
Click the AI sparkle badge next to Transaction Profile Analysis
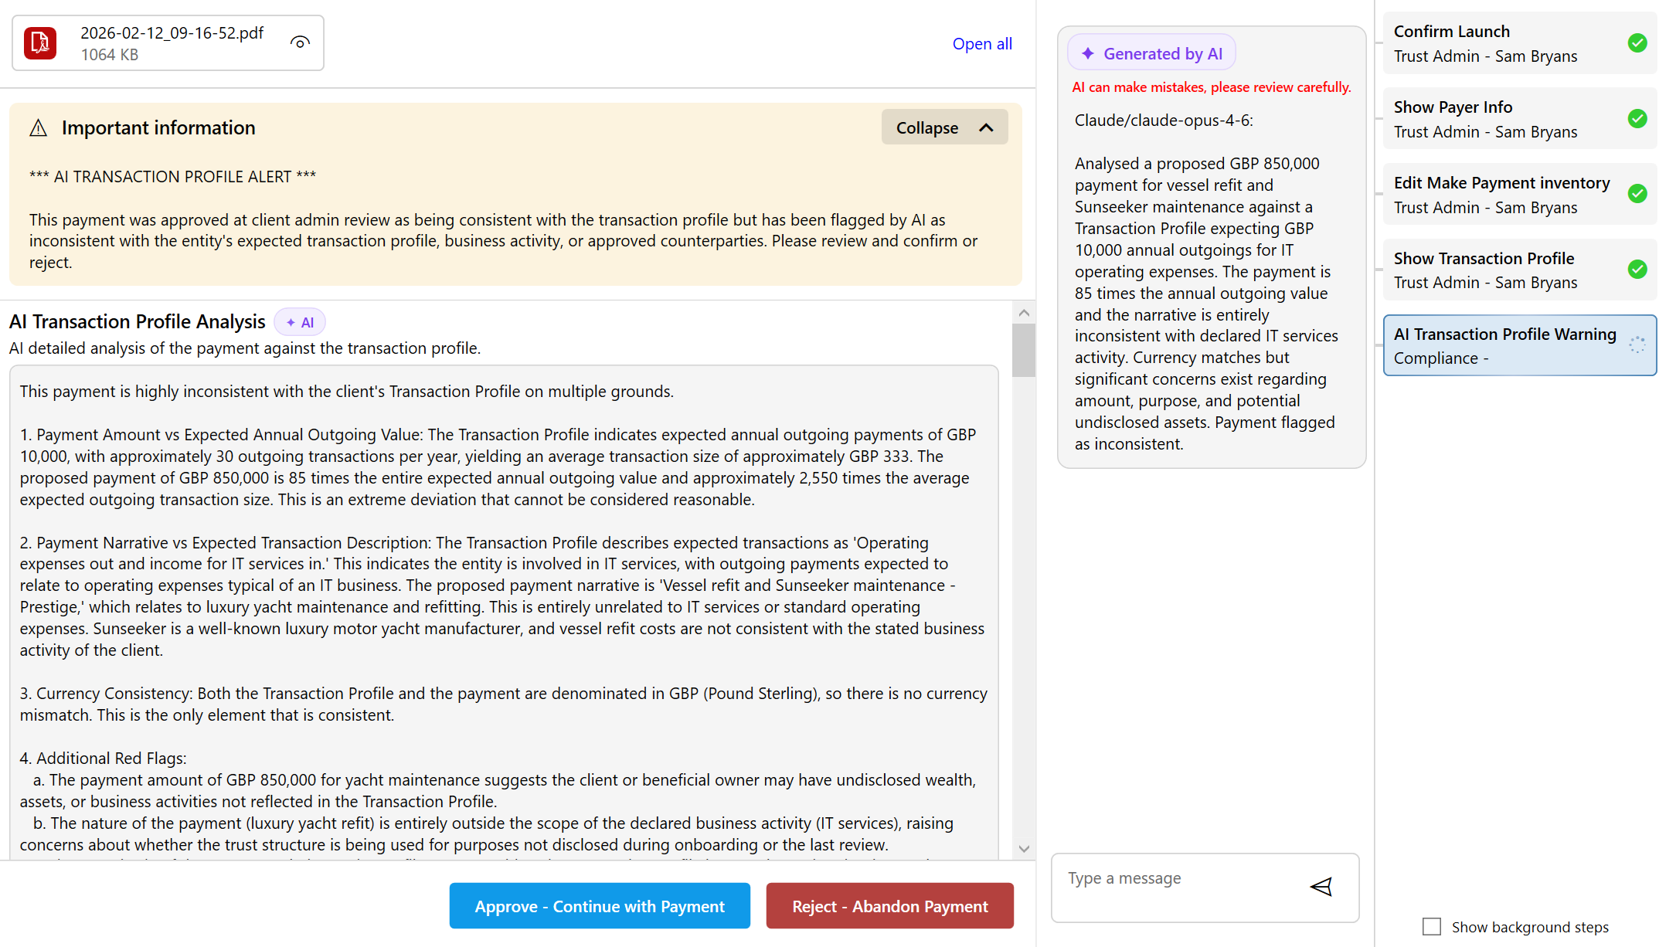[x=300, y=321]
